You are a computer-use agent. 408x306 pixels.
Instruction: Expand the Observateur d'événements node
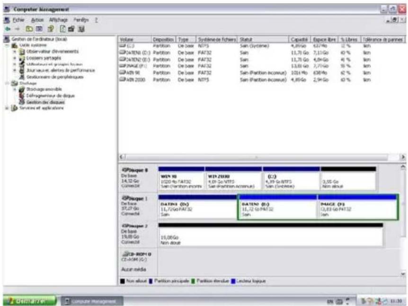pos(15,51)
